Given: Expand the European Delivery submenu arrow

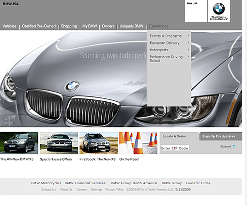Looking at the screenshot, I should point(188,42).
